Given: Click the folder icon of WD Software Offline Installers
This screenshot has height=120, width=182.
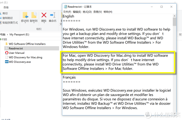Looking at the screenshot, I should point(7,44).
